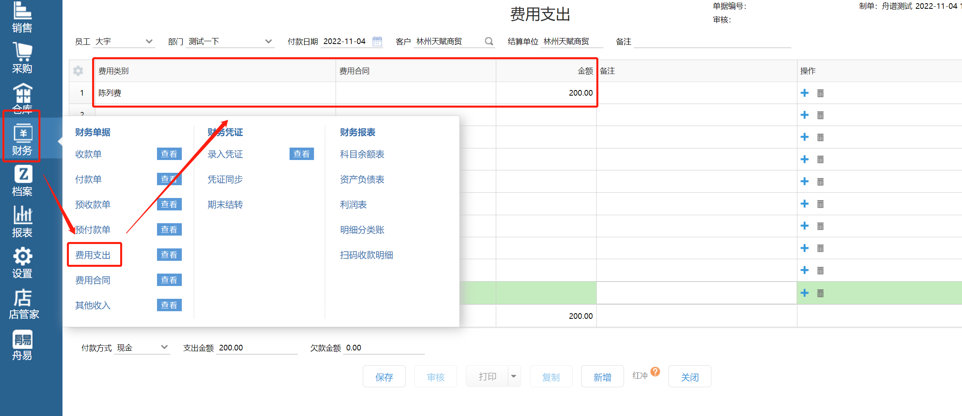Image resolution: width=962 pixels, height=416 pixels.
Task: Open the 利润表 report
Action: (353, 204)
